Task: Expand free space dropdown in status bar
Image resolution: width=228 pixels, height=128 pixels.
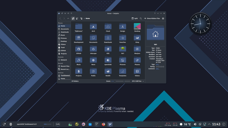Action: 143,81
